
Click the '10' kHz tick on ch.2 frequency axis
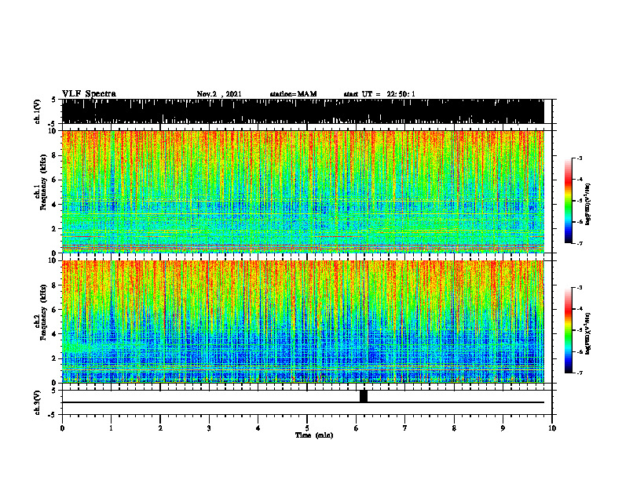53,260
